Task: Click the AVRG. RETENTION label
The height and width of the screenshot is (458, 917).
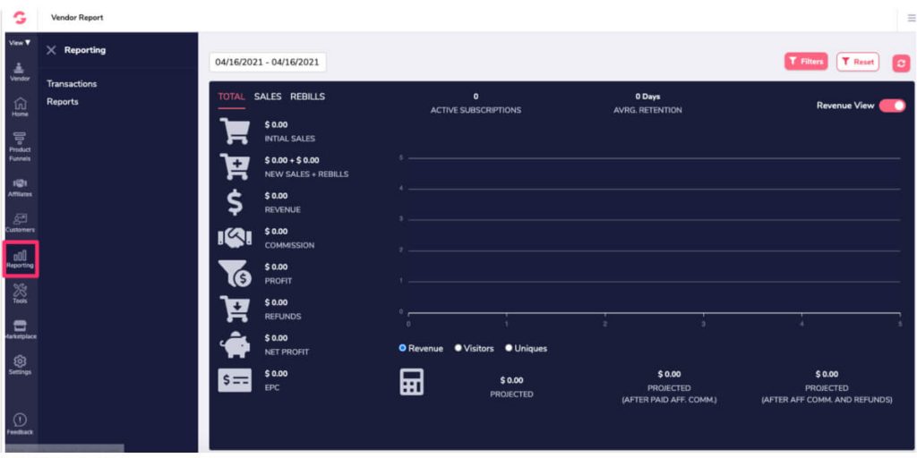Action: pyautogui.click(x=647, y=110)
